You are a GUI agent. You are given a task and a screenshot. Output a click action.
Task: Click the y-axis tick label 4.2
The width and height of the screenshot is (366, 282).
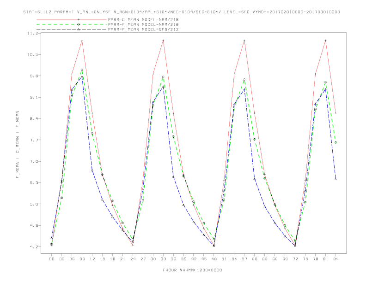pyautogui.click(x=34, y=247)
